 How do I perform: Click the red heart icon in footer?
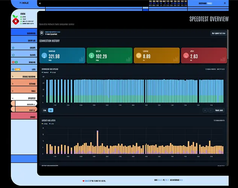[x=83, y=181]
